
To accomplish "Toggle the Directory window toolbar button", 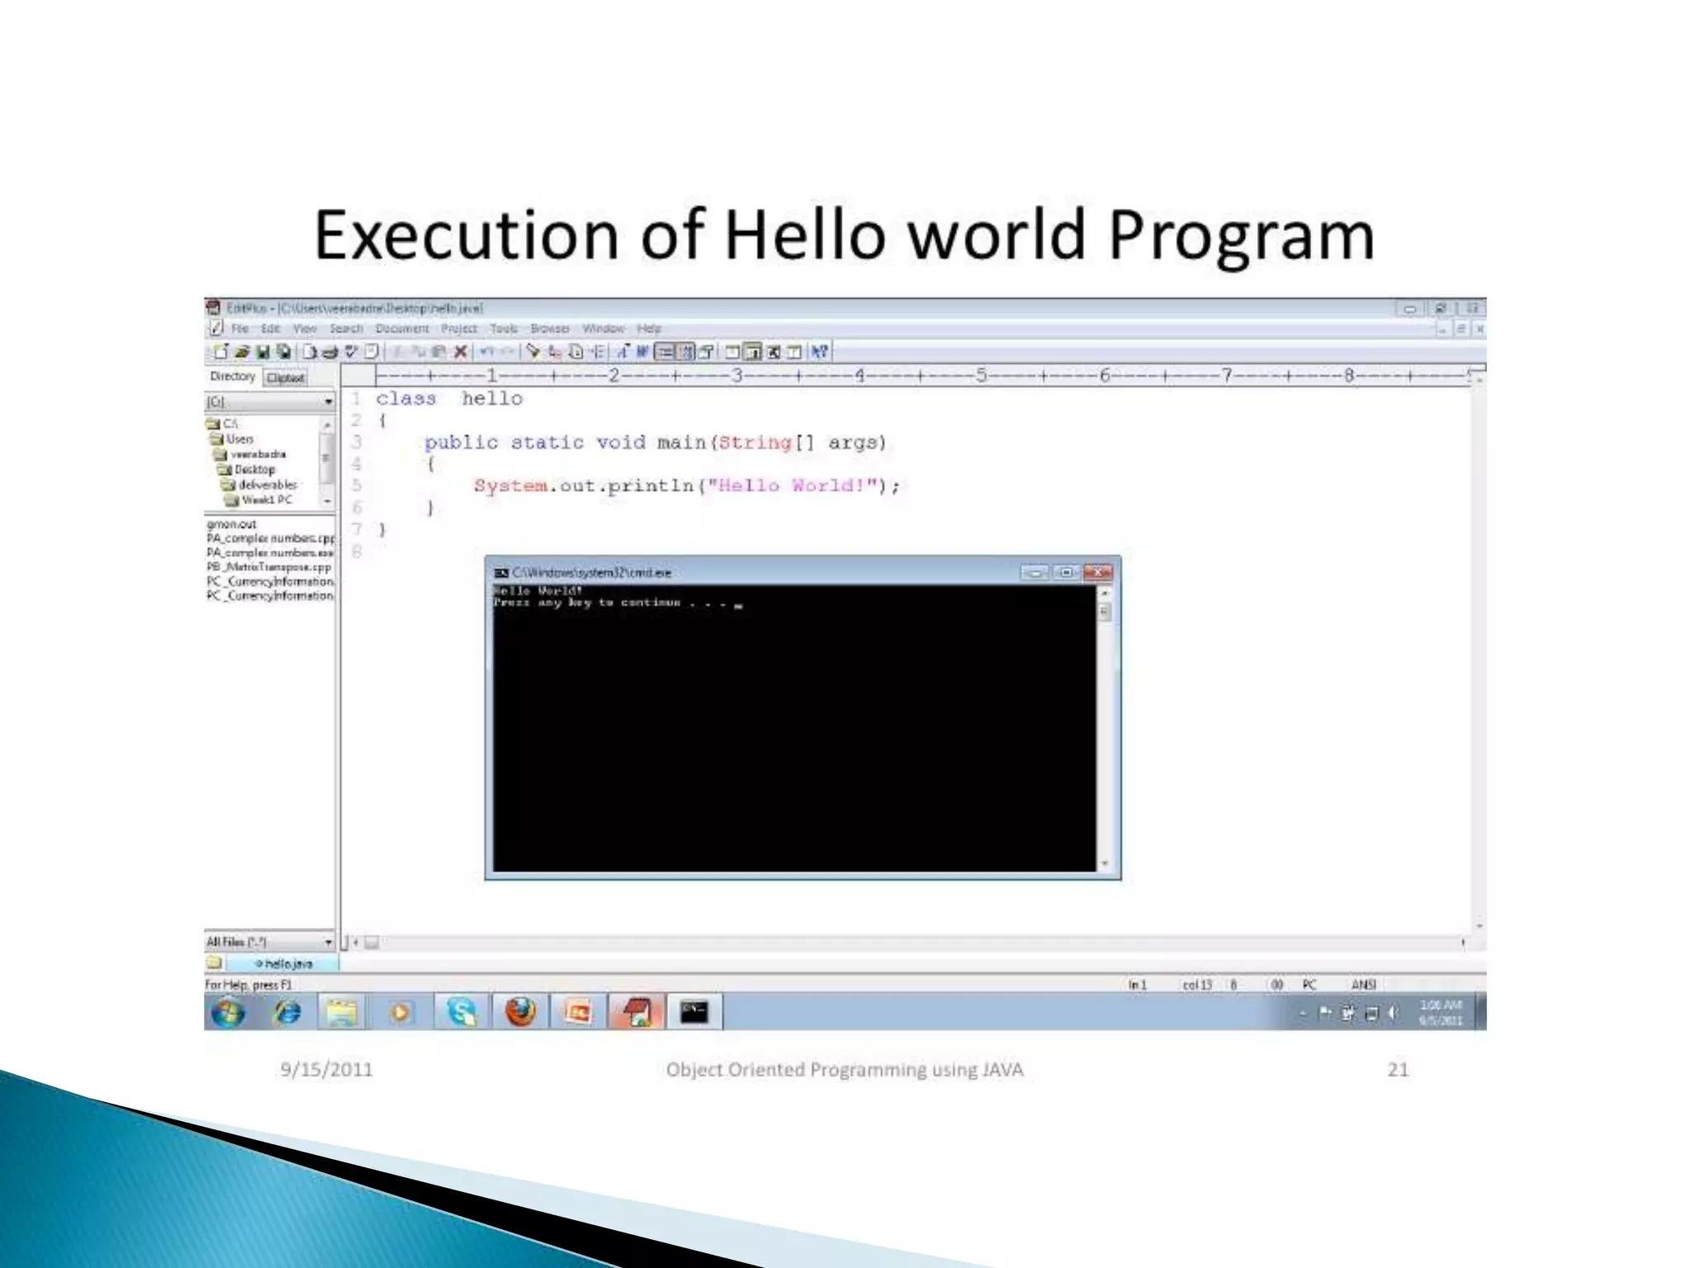I will tap(752, 352).
